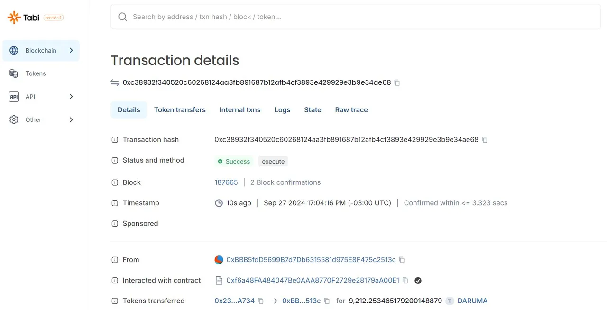This screenshot has height=310, width=607.
Task: Open the Raw trace tab
Action: [x=351, y=110]
